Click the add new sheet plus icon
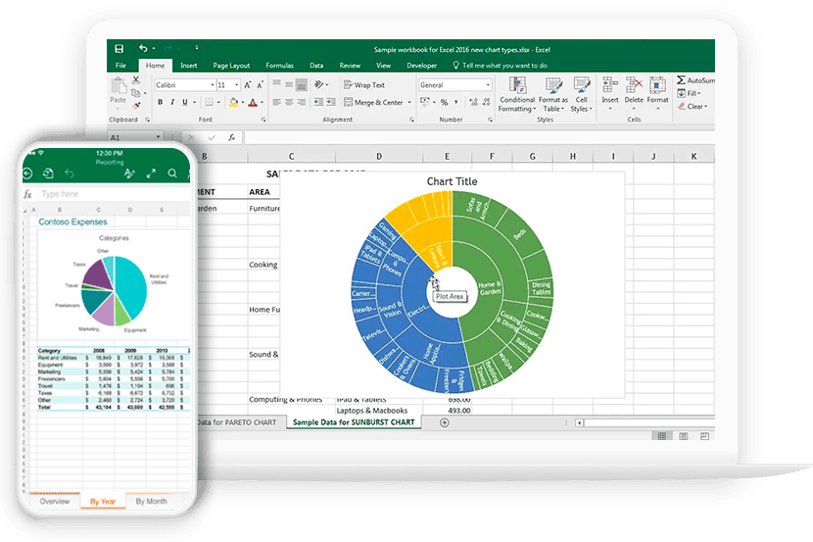 pyautogui.click(x=445, y=422)
